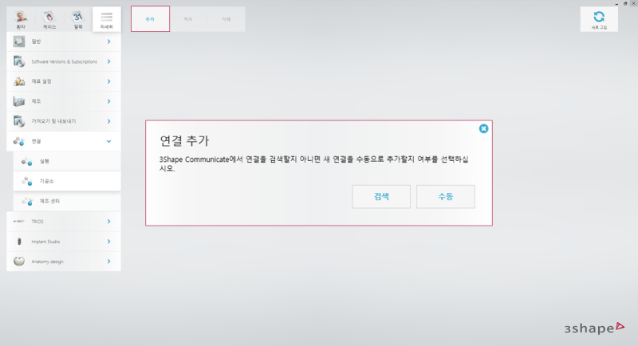Click the 가져오기 및 내보내기 icon

point(18,121)
